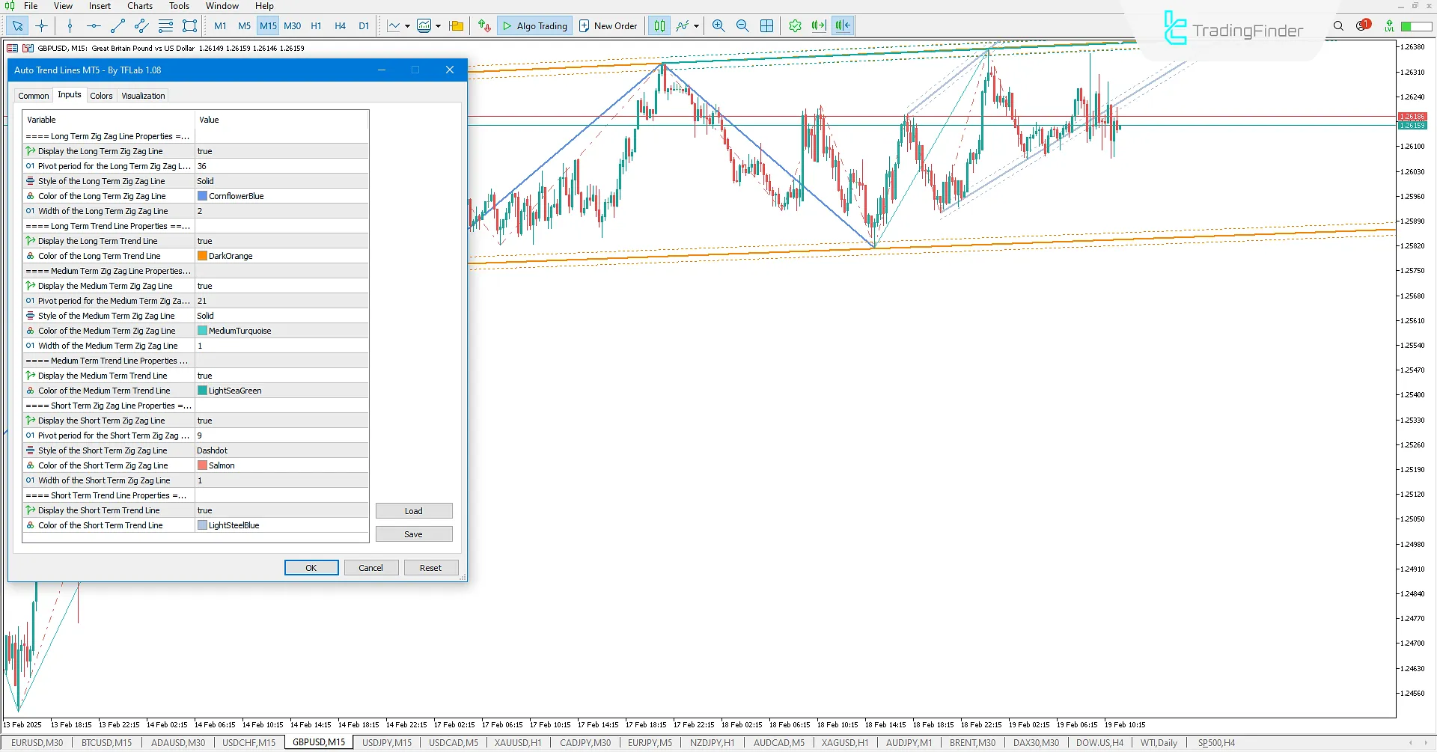
Task: Select the Trendline drawing tool
Action: 117,25
